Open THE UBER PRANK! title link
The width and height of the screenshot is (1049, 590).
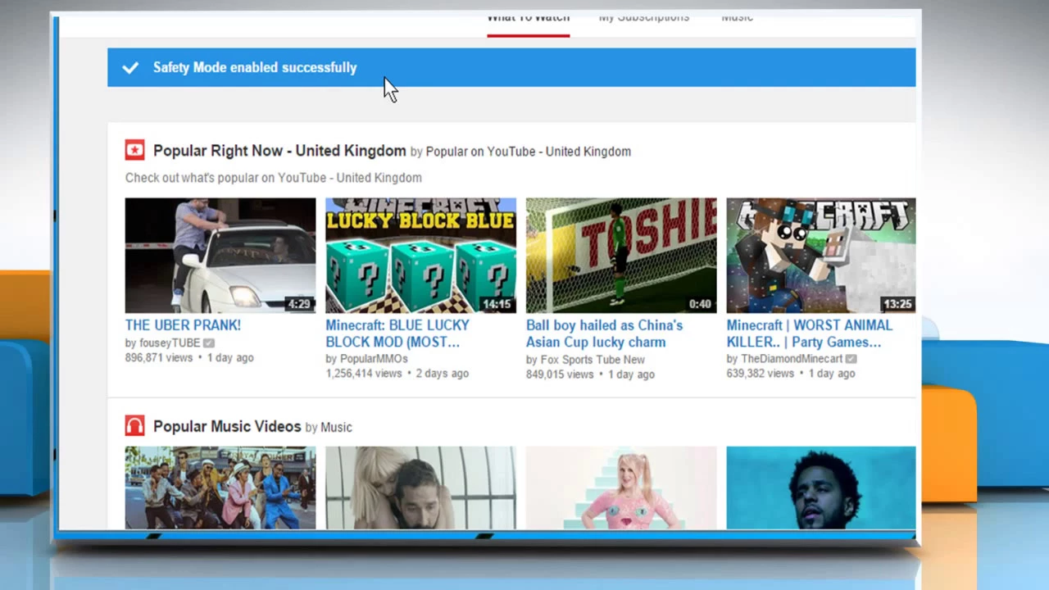[x=183, y=325]
